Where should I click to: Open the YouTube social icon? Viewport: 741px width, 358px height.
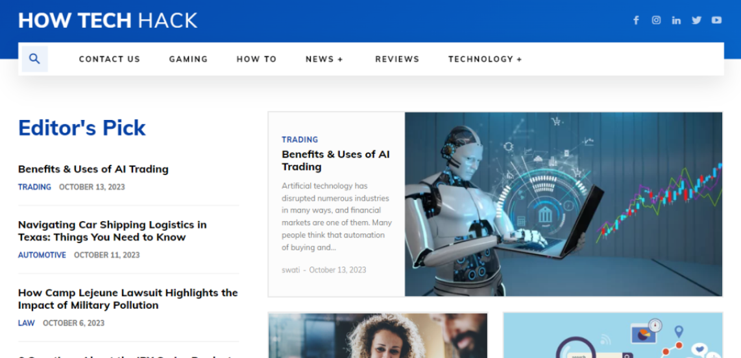(717, 20)
